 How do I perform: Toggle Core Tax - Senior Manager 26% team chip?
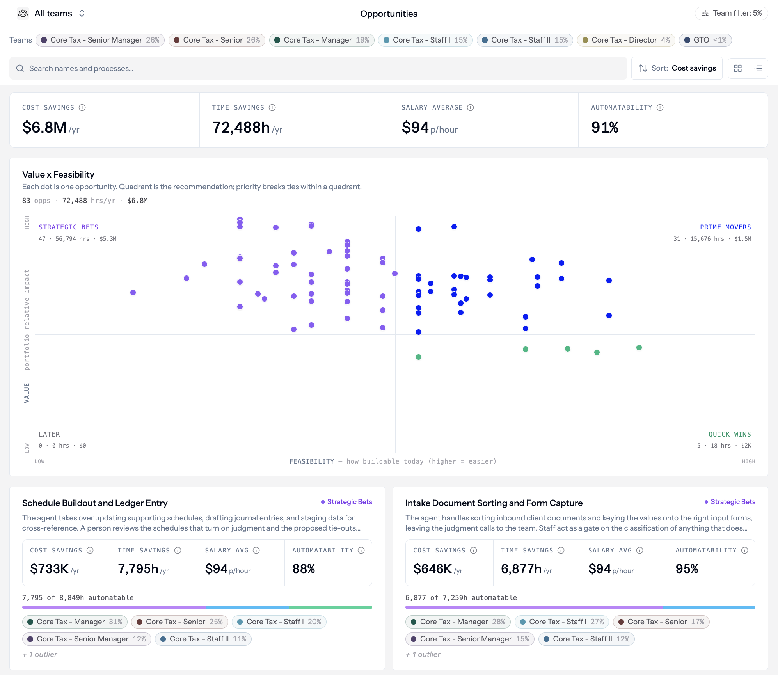click(x=100, y=40)
